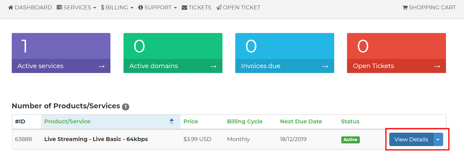Expand the Support dropdown menu
This screenshot has width=464, height=153.
(157, 8)
